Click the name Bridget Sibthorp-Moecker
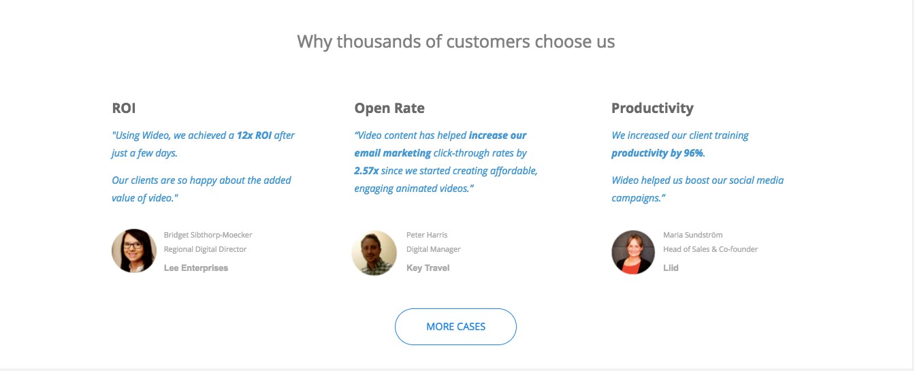Viewport: 915px width, 371px height. pyautogui.click(x=208, y=235)
